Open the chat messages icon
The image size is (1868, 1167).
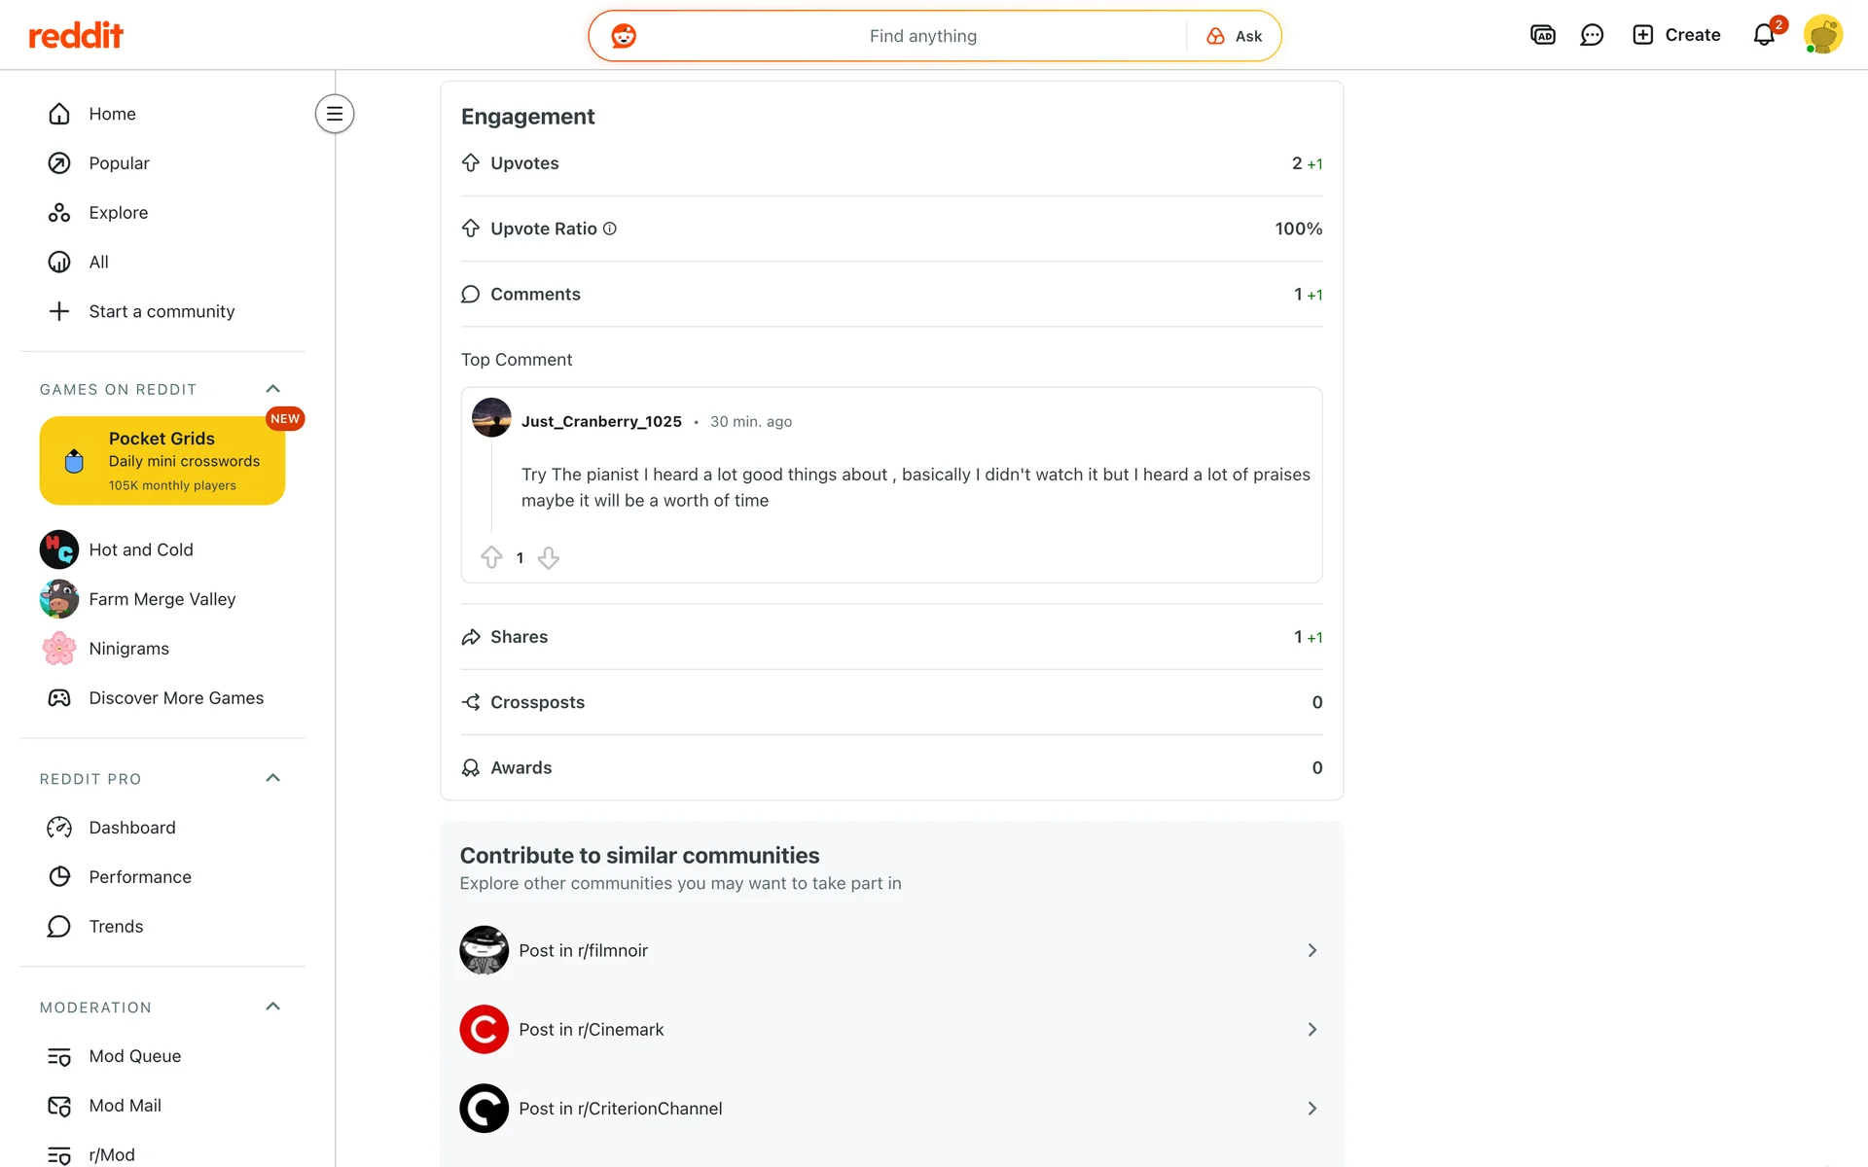click(1592, 35)
